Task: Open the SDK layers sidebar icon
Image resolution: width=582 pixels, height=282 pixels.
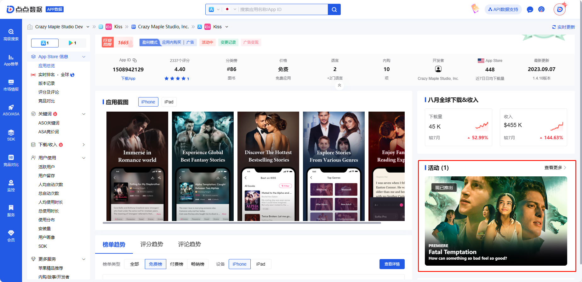Action: tap(11, 135)
